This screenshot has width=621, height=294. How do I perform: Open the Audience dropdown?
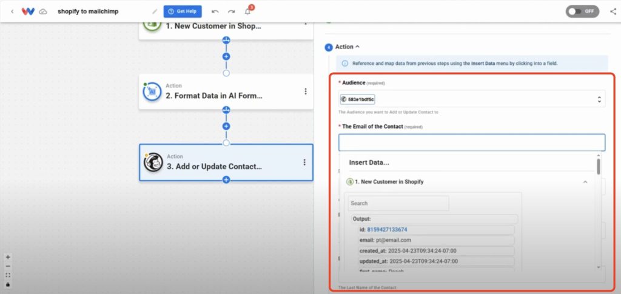[x=472, y=99]
